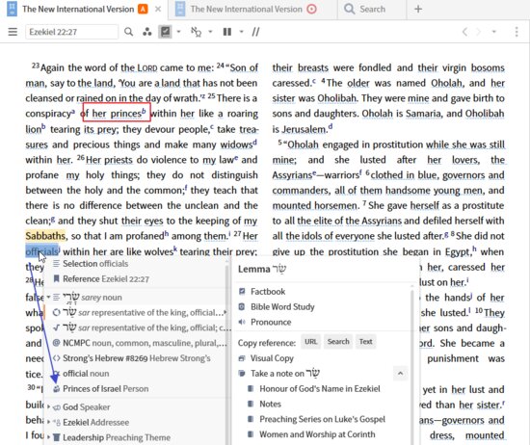Open Bible Word Study

[277, 307]
